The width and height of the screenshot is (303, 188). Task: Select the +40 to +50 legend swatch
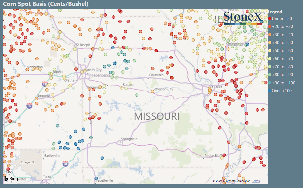click(x=270, y=43)
